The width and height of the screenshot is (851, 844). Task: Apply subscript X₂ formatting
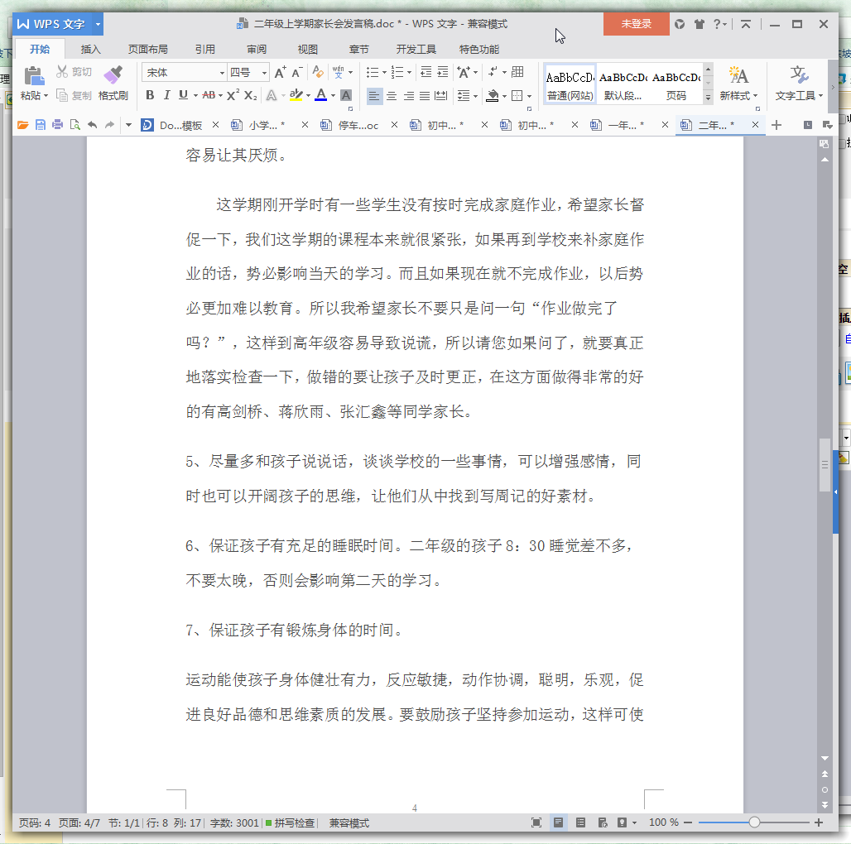coord(250,95)
